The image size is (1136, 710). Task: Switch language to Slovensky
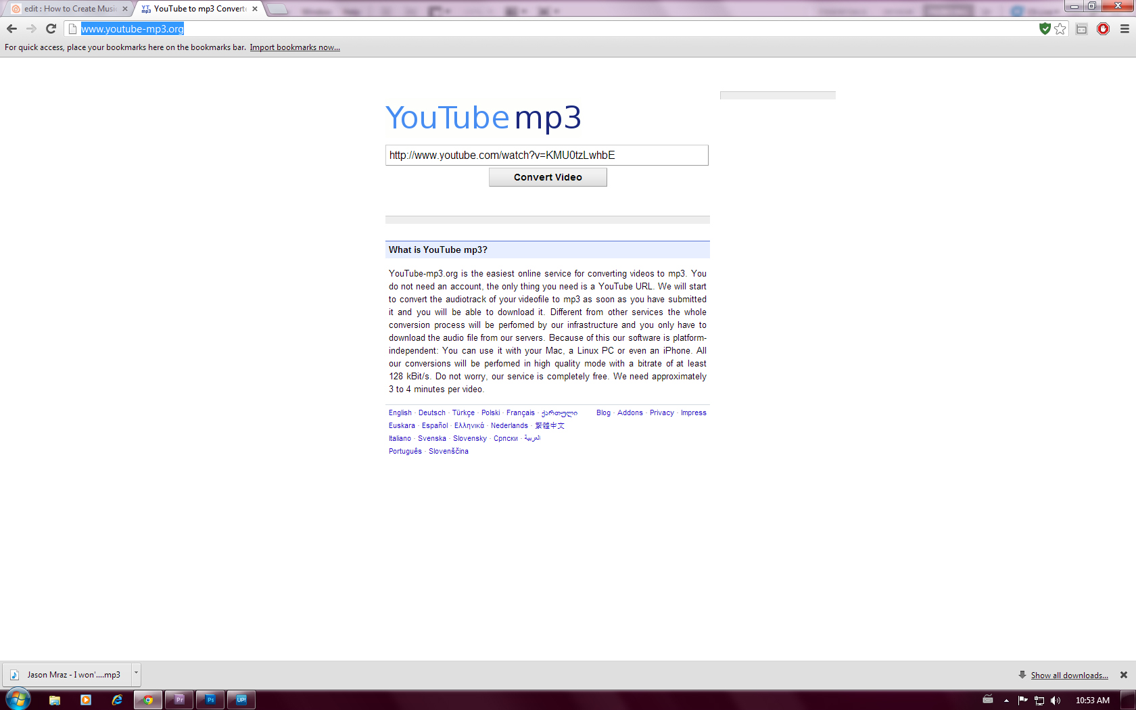pyautogui.click(x=470, y=438)
